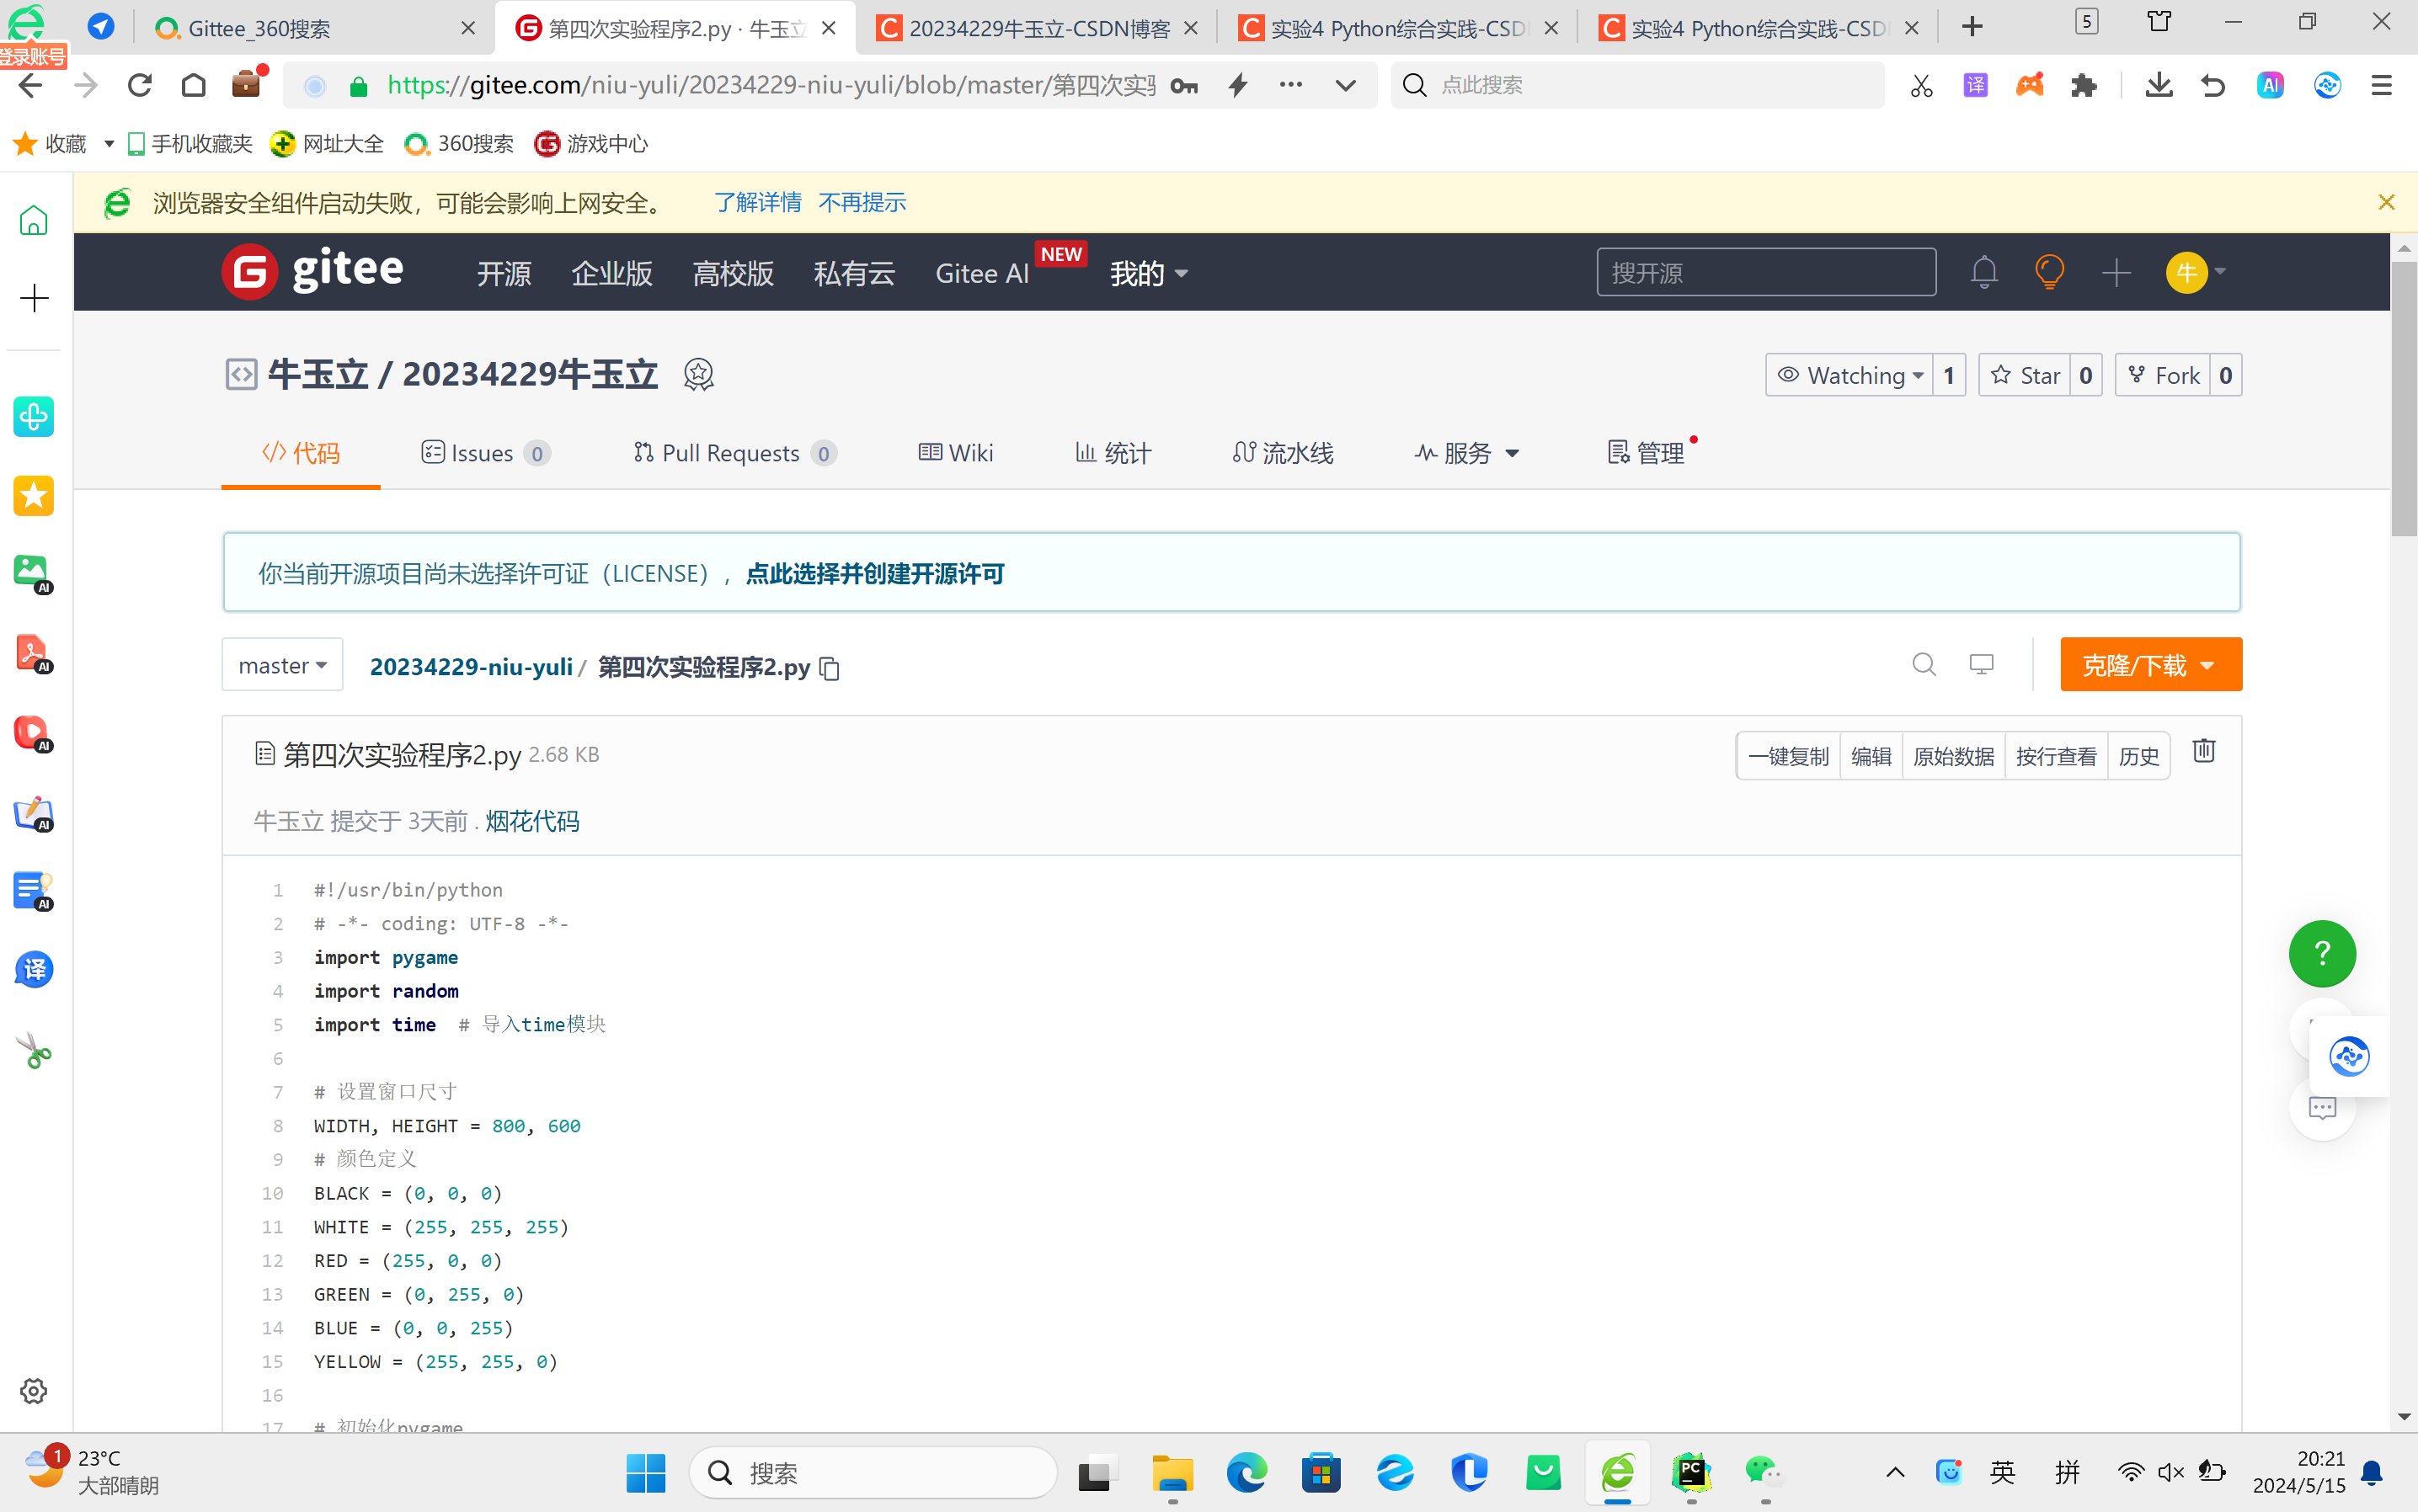Click the 编辑 button
Viewport: 2418px width, 1512px height.
[x=1871, y=756]
